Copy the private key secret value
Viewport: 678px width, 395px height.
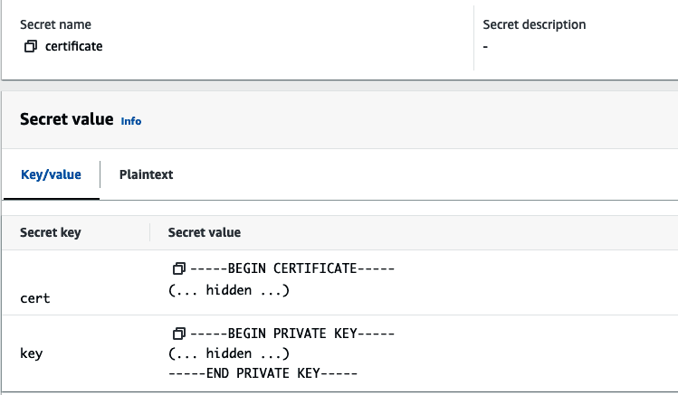(x=178, y=334)
